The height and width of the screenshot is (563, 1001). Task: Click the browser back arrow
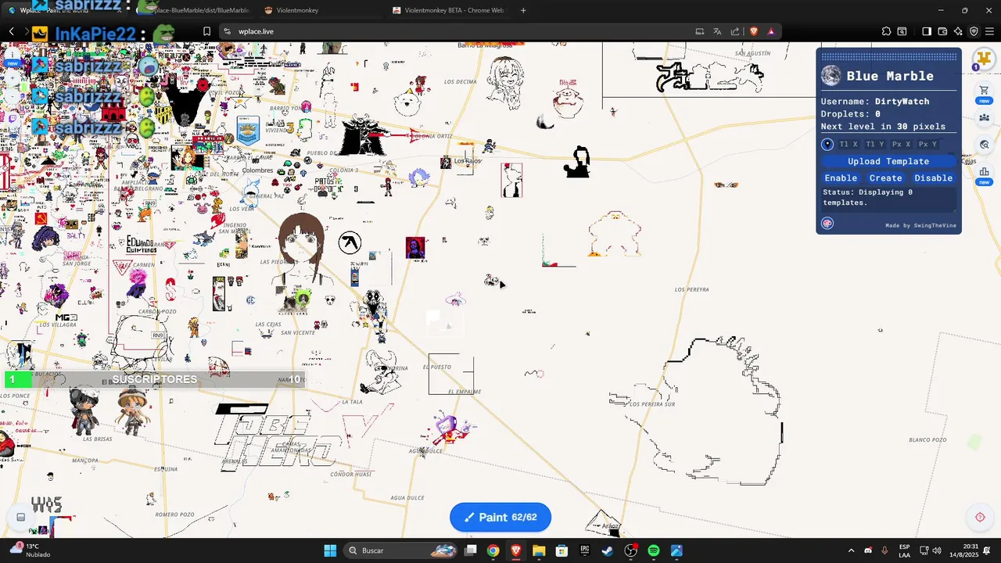pos(12,31)
